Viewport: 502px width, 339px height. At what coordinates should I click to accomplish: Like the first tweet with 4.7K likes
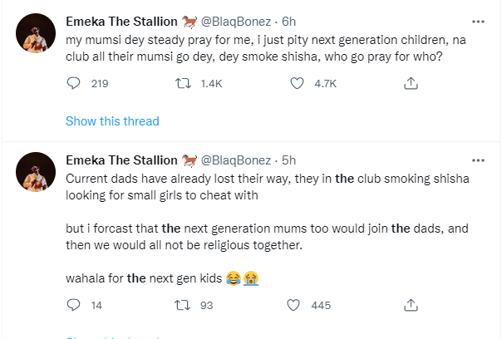[x=298, y=83]
